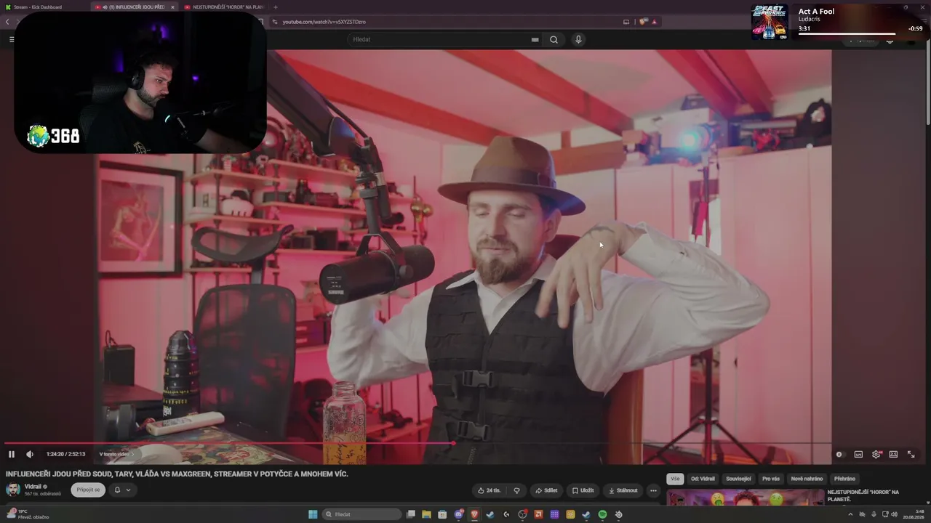Select the Vše filter chip
This screenshot has width=931, height=523.
tap(675, 479)
